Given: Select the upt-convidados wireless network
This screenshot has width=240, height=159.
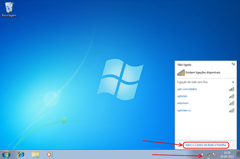Looking at the screenshot, I should click(x=187, y=89).
